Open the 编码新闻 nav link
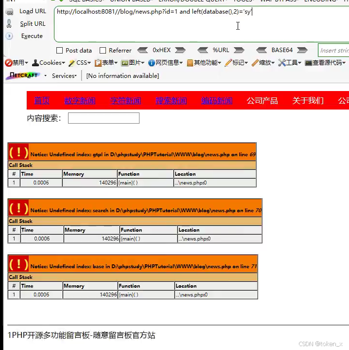The image size is (349, 350). click(x=217, y=101)
